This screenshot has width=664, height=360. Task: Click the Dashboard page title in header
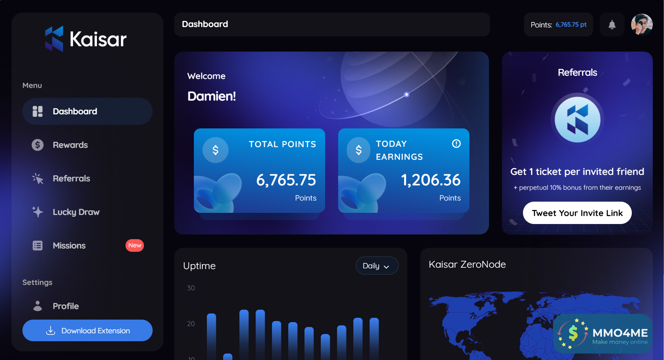pos(205,24)
